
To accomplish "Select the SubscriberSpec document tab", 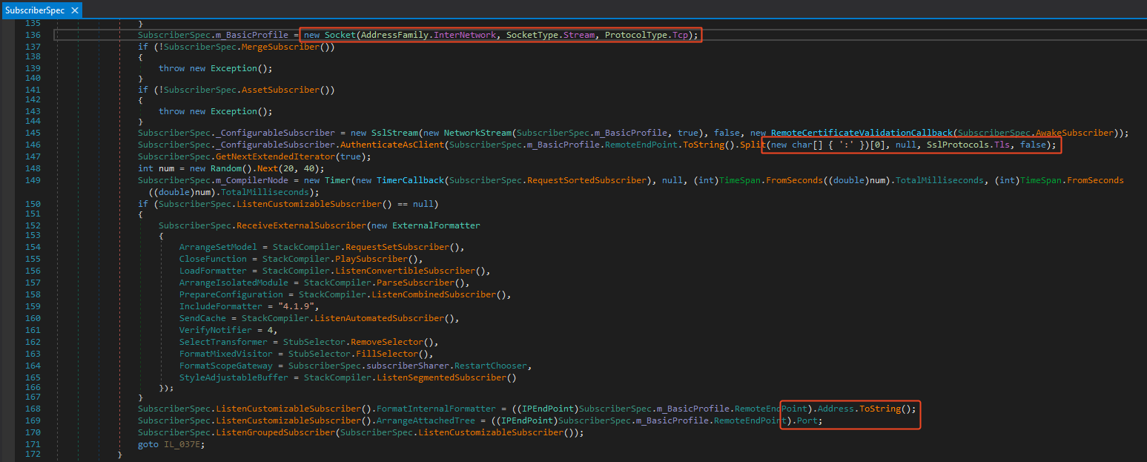I will pyautogui.click(x=35, y=10).
